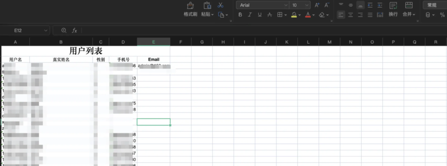Click the Merge cells (合并) button
This screenshot has width=447, height=166.
click(409, 9)
